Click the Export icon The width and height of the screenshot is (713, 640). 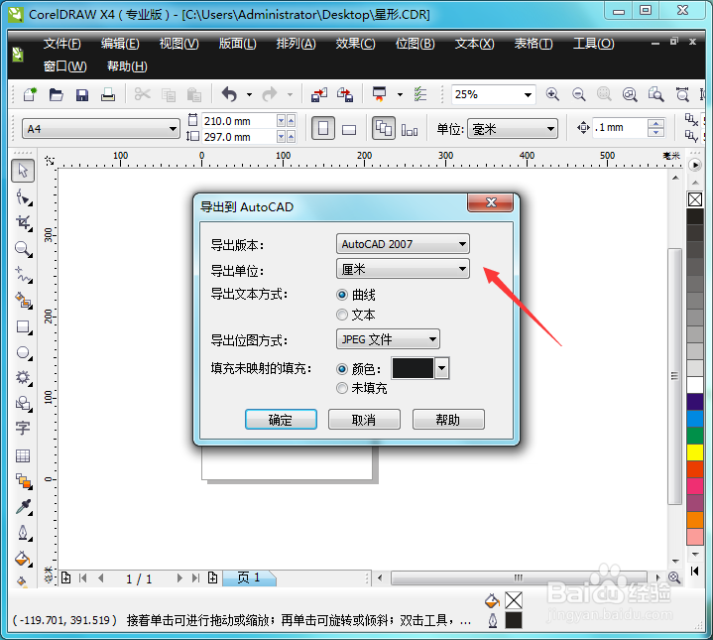(345, 94)
